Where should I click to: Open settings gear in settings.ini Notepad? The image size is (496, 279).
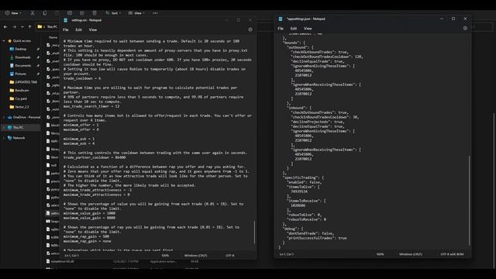[250, 29]
